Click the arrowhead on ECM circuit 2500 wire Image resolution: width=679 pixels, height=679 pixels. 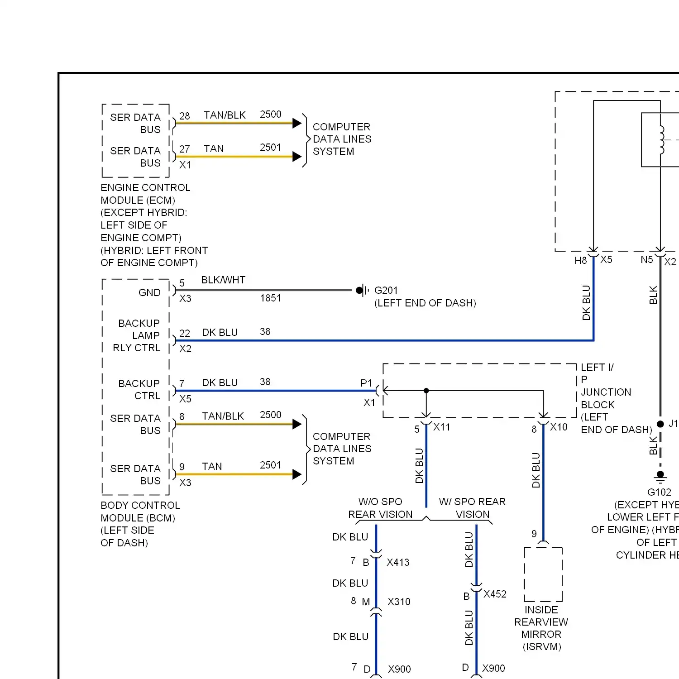(297, 123)
